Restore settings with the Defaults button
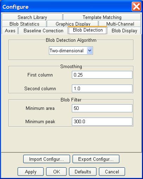The width and height of the screenshot is (143, 179). pyautogui.click(x=83, y=172)
